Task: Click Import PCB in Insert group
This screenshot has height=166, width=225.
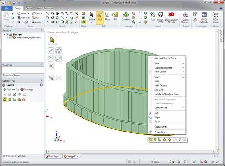Action: click(160, 17)
